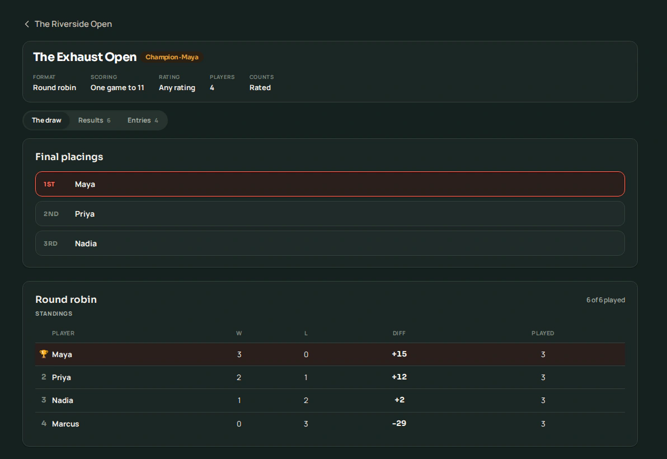
Task: Click Nadia's row in standings table
Action: pos(330,400)
